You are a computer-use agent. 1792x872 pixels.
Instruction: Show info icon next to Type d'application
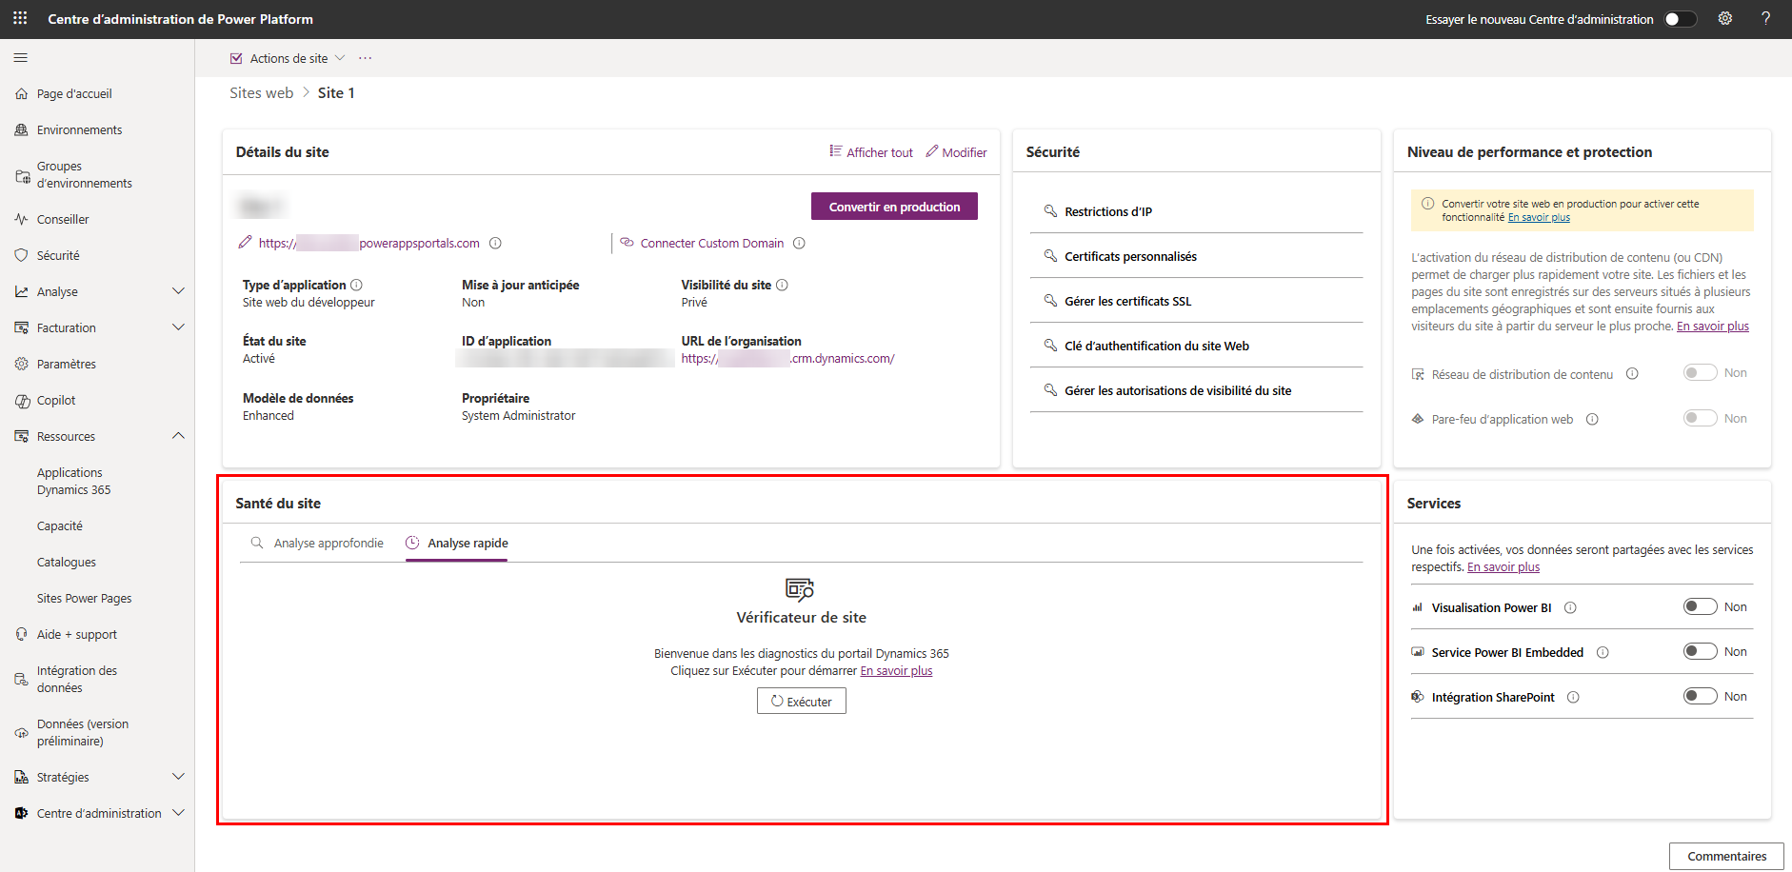click(x=356, y=285)
